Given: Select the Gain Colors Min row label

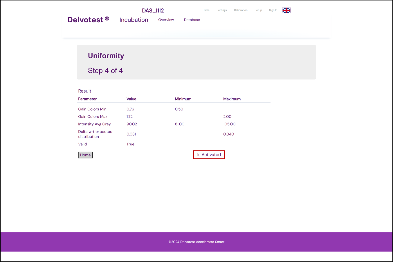Looking at the screenshot, I should point(92,109).
